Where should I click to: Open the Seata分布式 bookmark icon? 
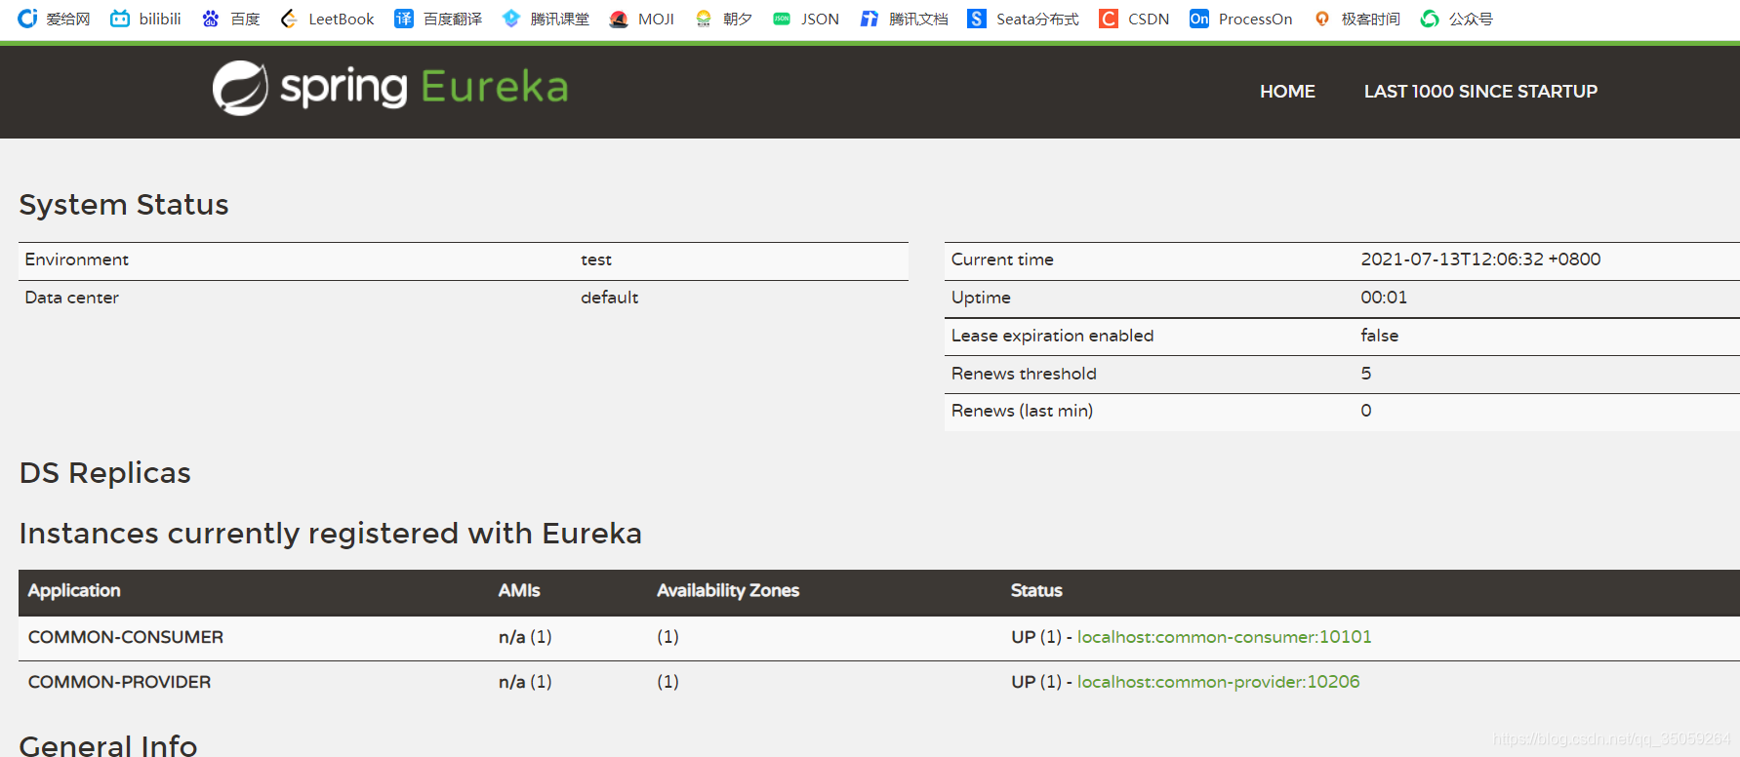pos(977,19)
